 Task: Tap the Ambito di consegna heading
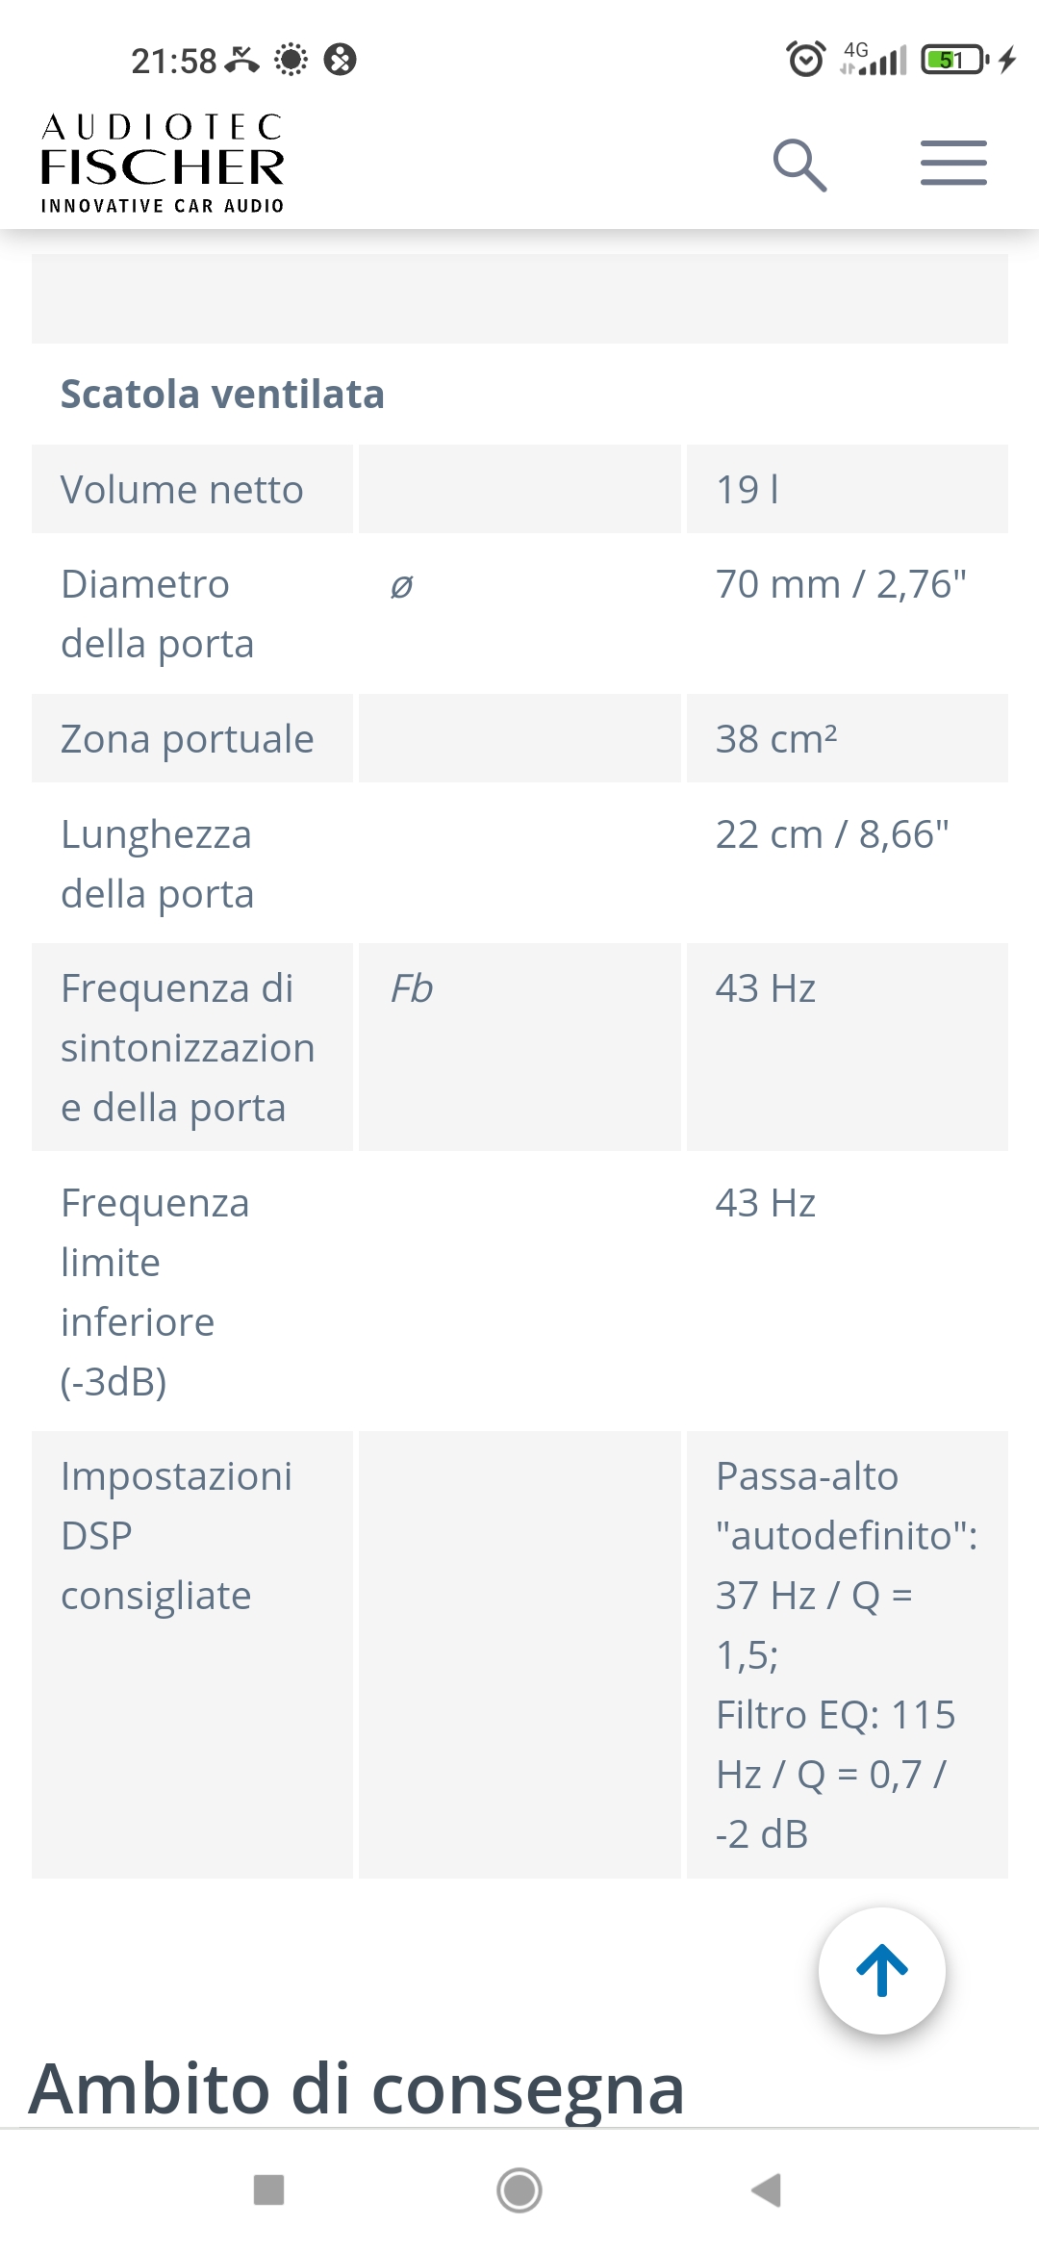pos(356,2089)
